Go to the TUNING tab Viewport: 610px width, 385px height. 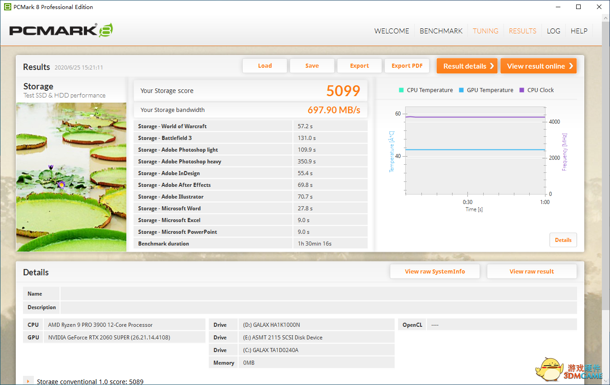tap(485, 31)
